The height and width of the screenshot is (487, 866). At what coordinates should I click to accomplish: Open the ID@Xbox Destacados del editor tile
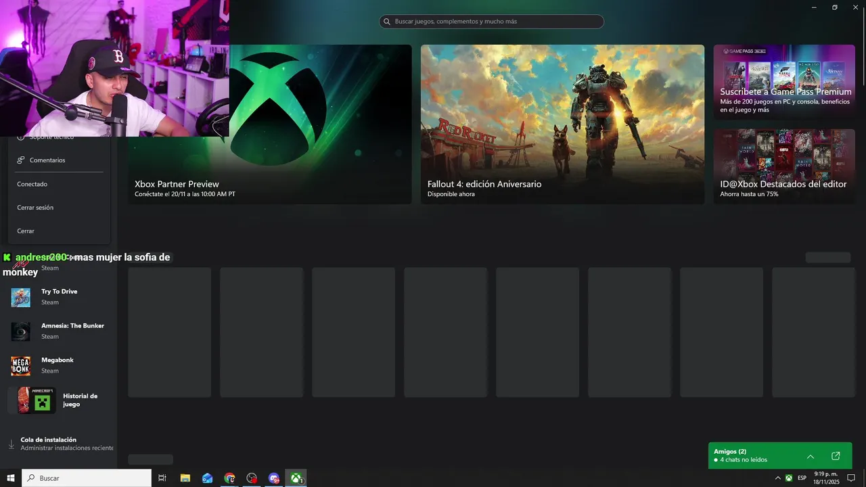(x=784, y=166)
